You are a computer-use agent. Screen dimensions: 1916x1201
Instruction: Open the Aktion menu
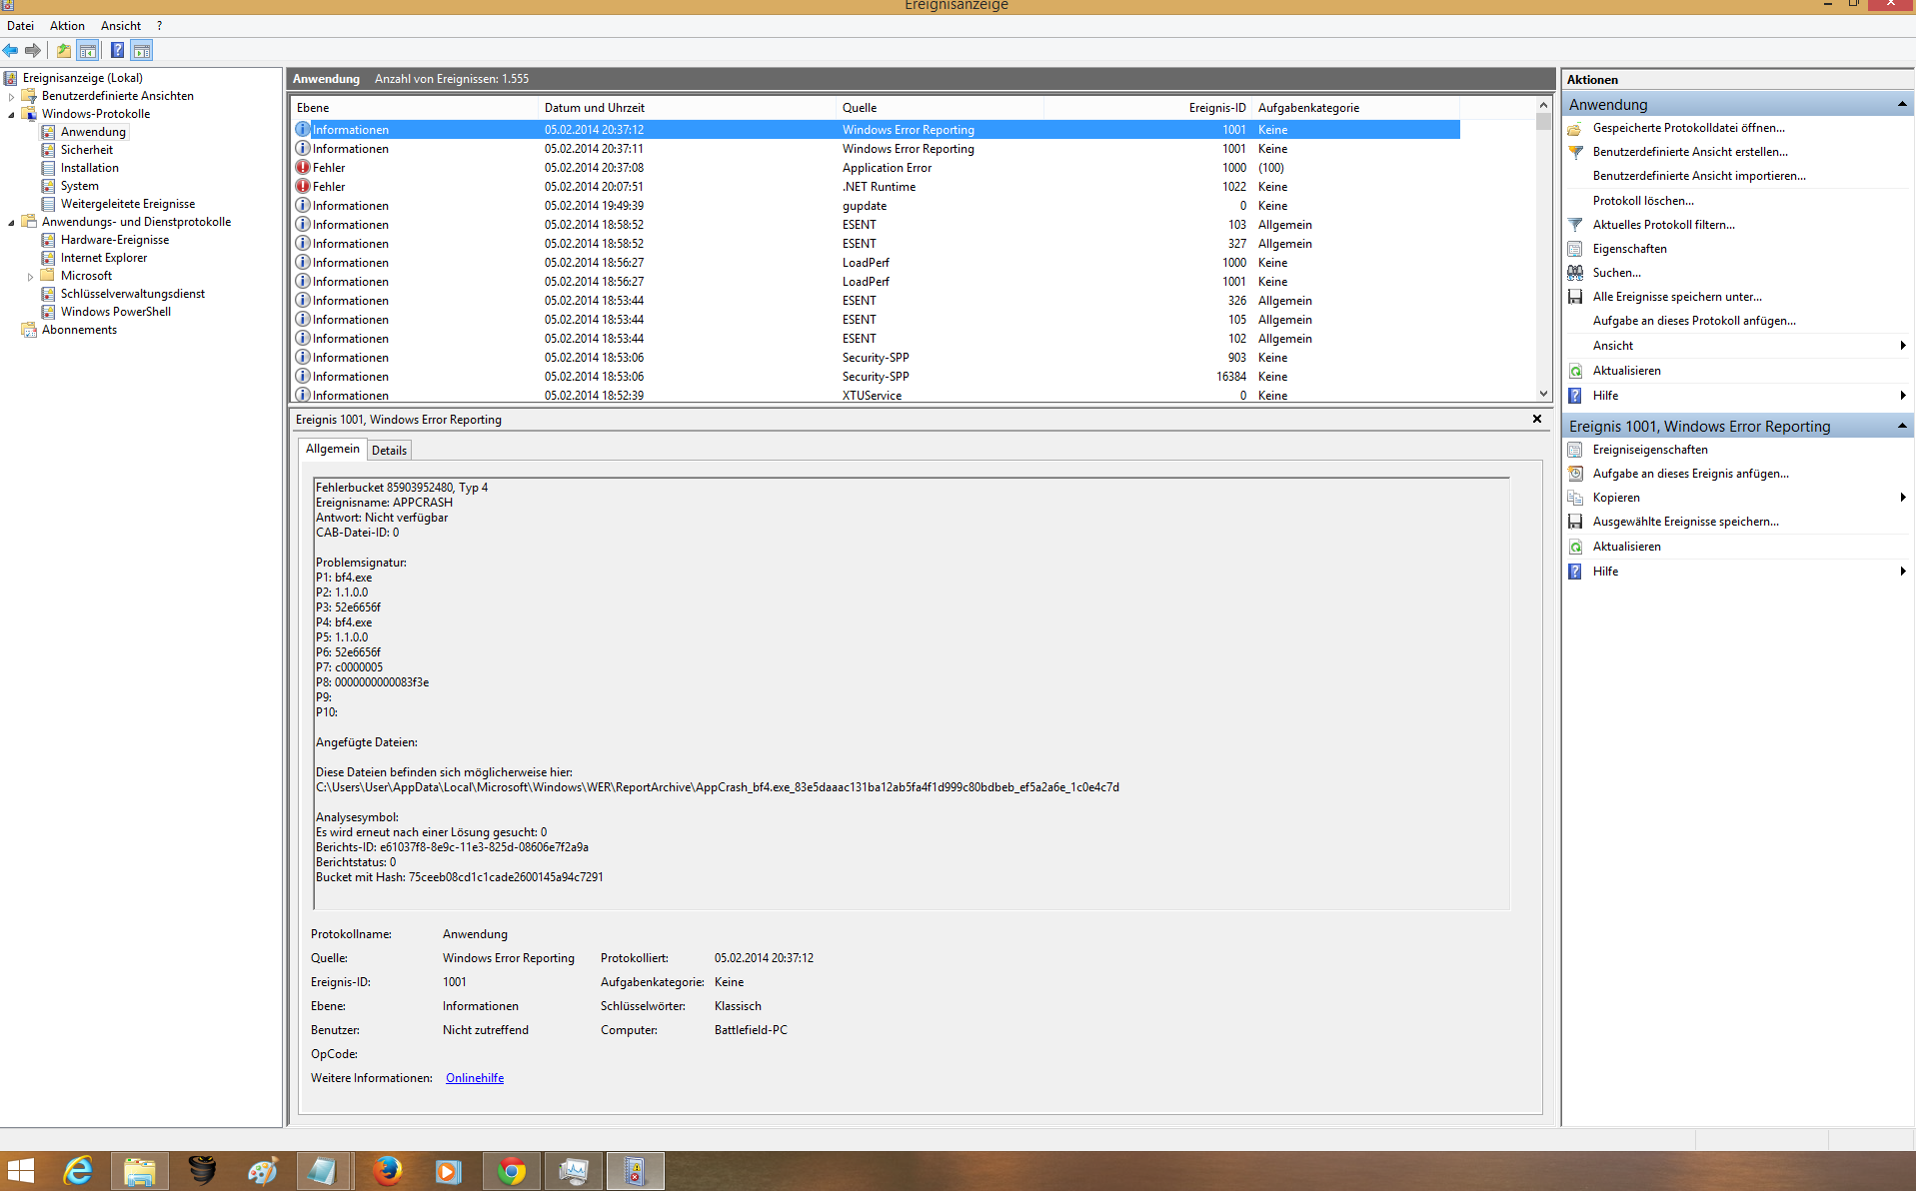67,26
